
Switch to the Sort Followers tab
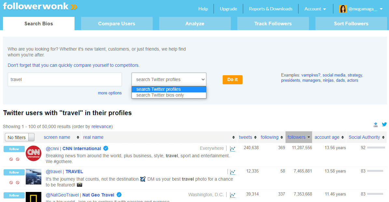coord(351,23)
